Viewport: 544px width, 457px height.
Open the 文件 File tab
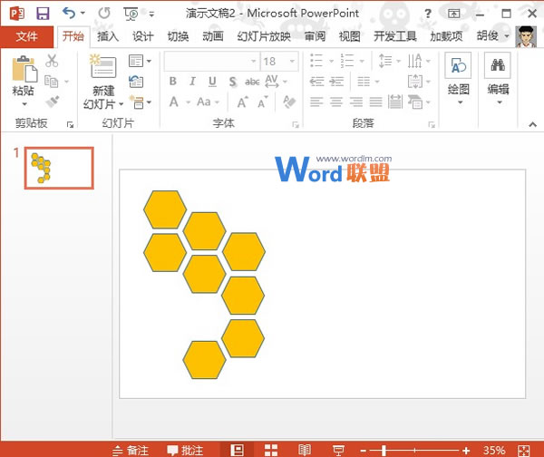[27, 36]
